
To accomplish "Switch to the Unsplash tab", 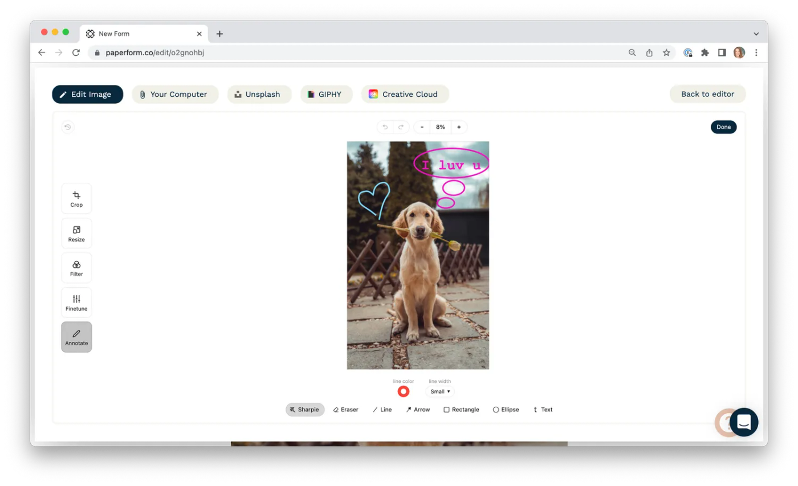I will click(259, 94).
